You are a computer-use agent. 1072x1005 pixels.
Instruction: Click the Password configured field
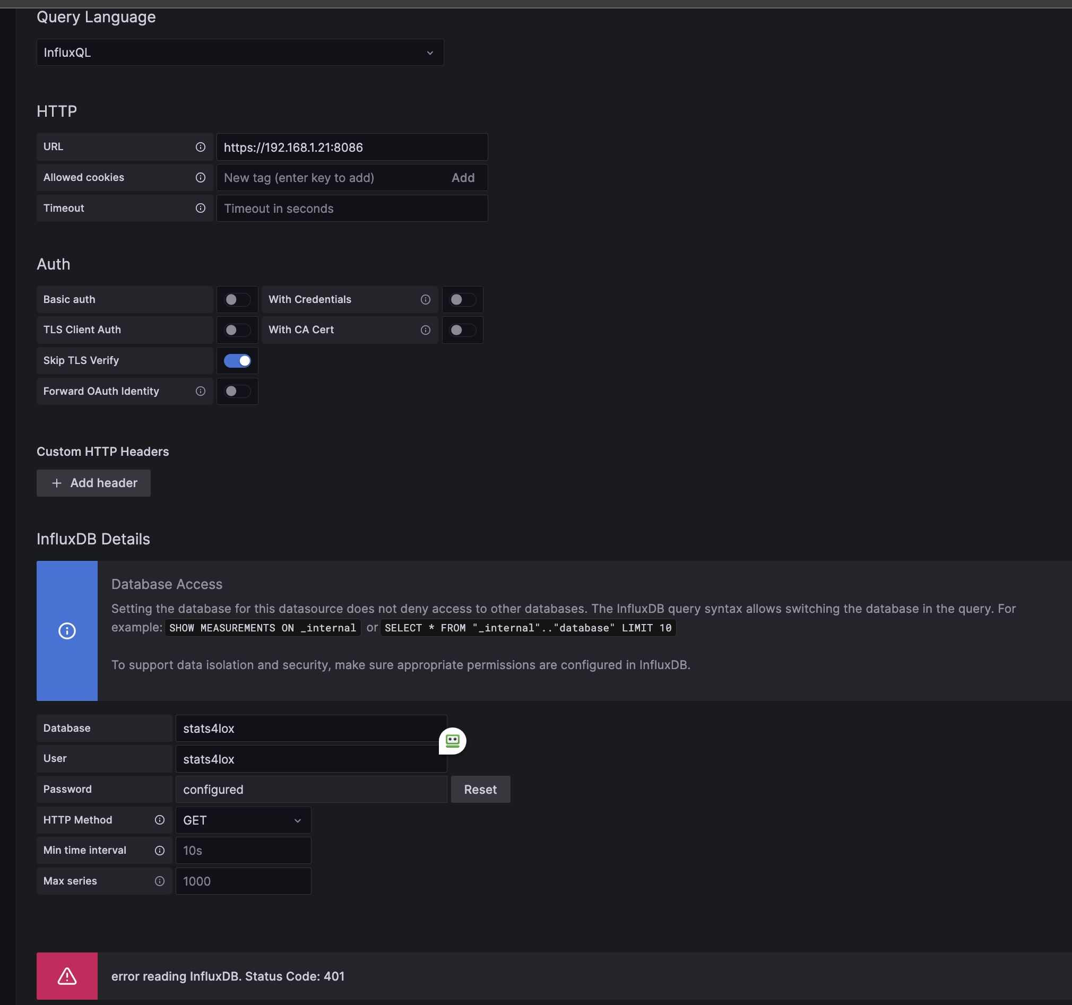[x=311, y=790]
